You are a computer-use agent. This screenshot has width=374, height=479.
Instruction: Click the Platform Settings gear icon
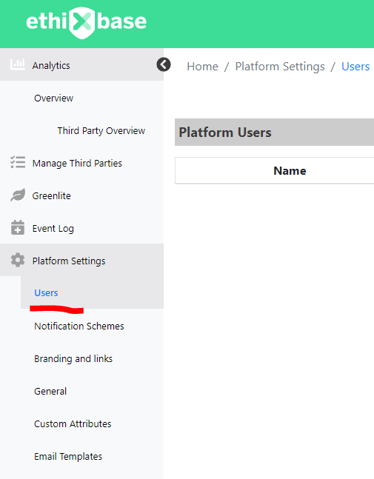click(18, 260)
